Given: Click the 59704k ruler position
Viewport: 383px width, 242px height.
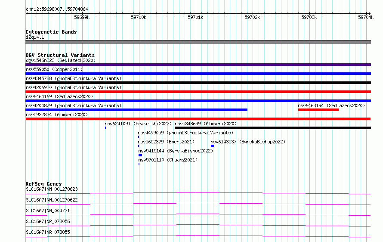Looking at the screenshot, I should [x=366, y=17].
